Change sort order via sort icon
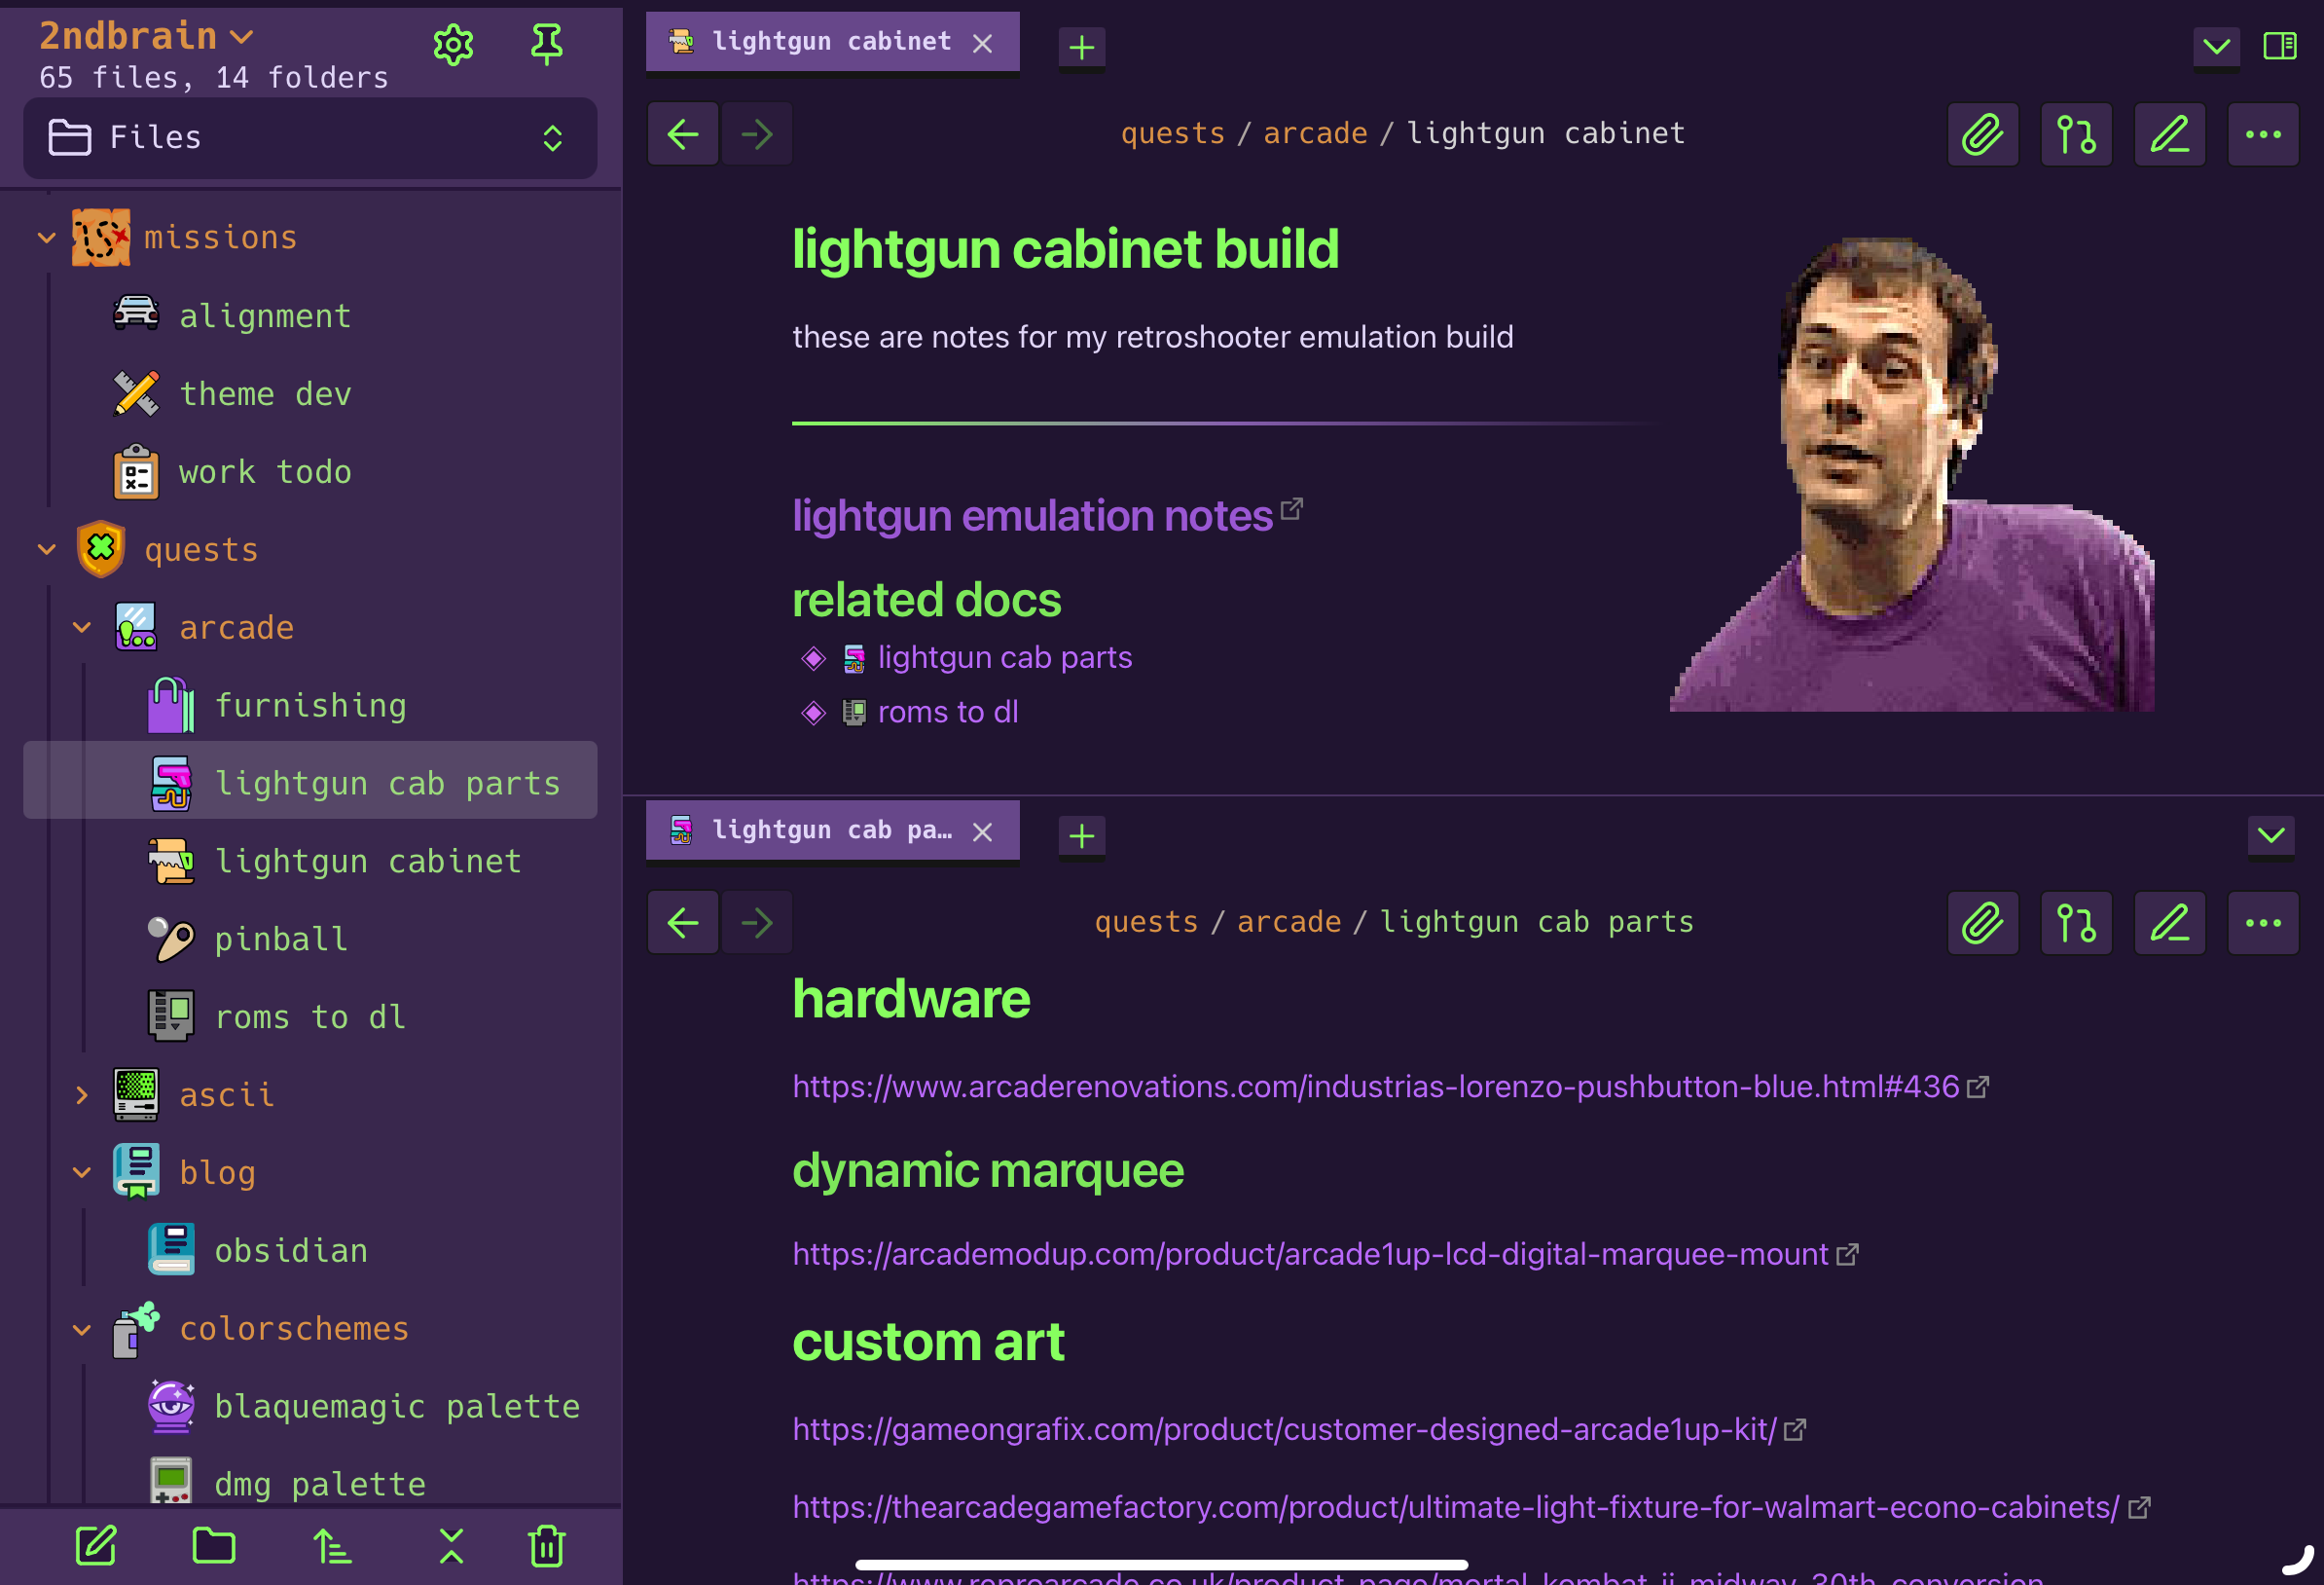Image resolution: width=2324 pixels, height=1585 pixels. (332, 1546)
